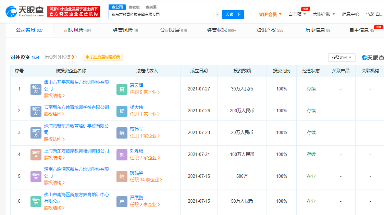
Task: Open 唐山市开平区新东方培训学校有限公司 link
Action: click(x=76, y=85)
